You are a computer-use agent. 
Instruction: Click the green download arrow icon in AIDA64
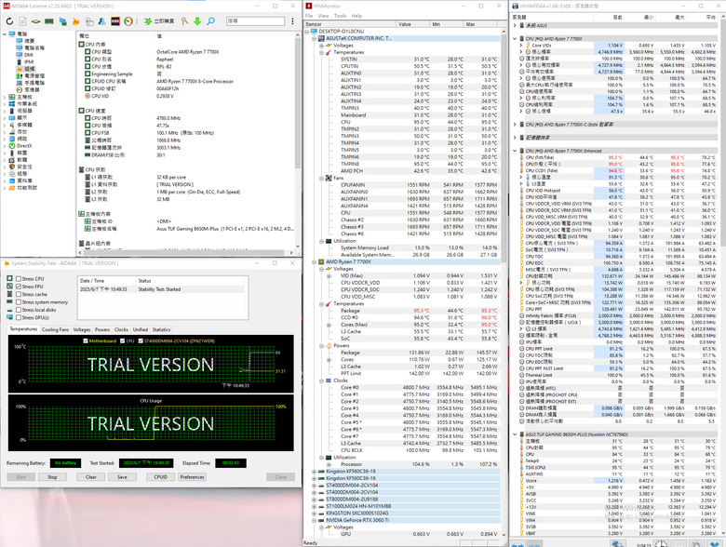(x=197, y=21)
